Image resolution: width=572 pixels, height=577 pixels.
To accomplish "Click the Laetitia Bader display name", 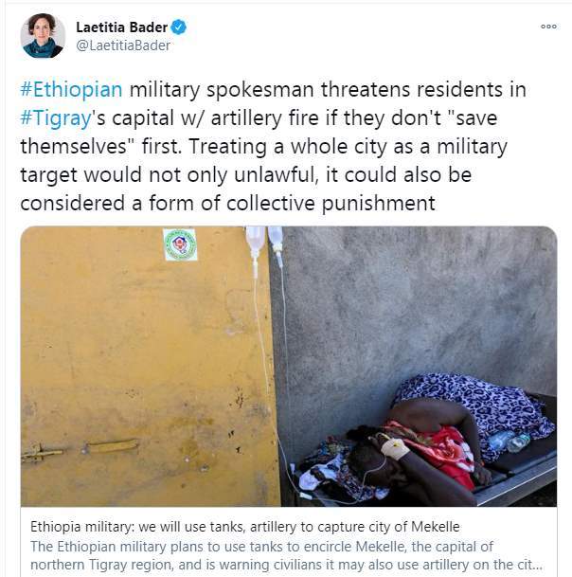I will (122, 27).
